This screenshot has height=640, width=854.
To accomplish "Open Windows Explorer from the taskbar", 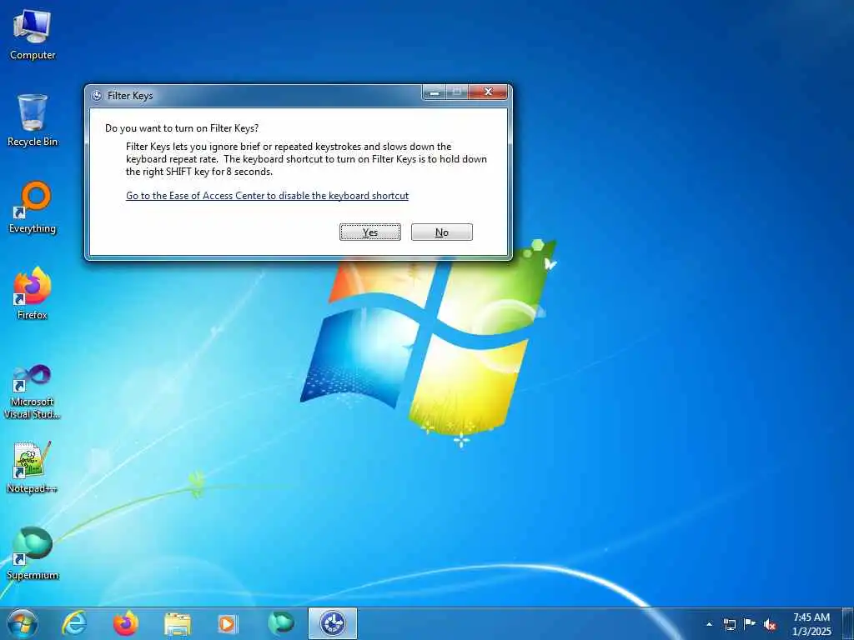I will (177, 623).
